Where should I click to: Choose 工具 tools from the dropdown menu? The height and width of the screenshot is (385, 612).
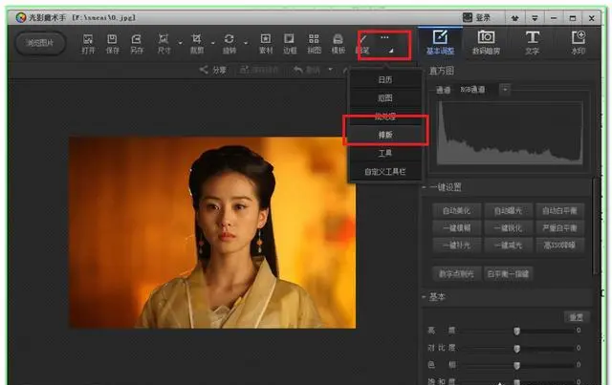(385, 153)
